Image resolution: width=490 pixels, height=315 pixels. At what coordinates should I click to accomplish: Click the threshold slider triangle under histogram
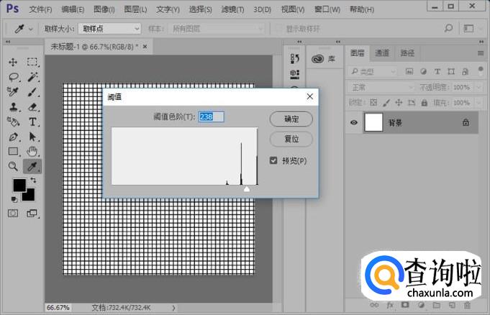tap(247, 188)
